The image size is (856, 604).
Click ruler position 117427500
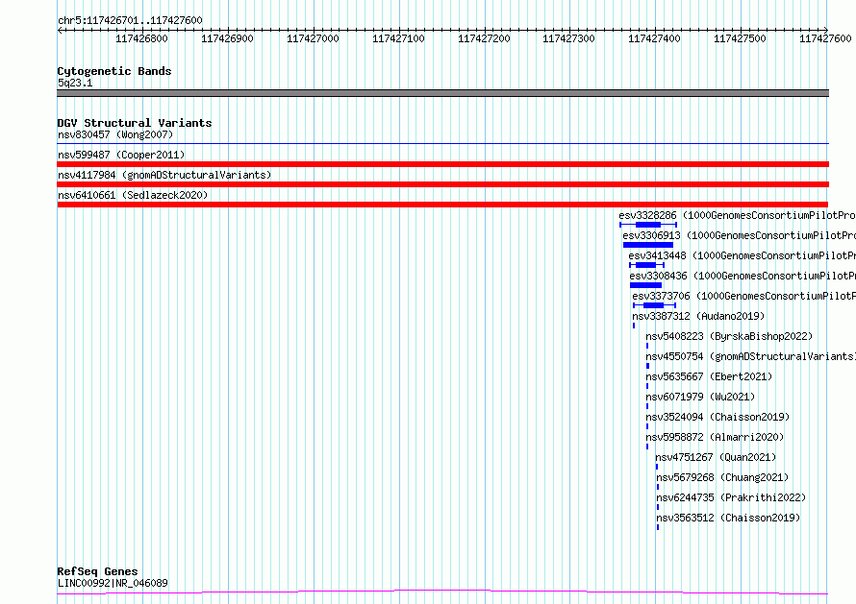coord(741,38)
